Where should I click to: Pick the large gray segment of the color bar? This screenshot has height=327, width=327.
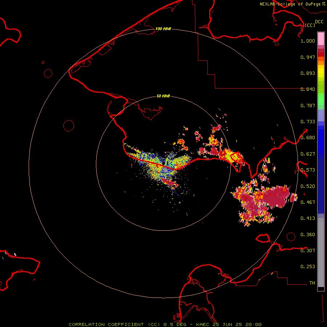321,253
